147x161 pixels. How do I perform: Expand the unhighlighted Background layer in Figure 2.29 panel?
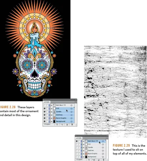click(83, 157)
